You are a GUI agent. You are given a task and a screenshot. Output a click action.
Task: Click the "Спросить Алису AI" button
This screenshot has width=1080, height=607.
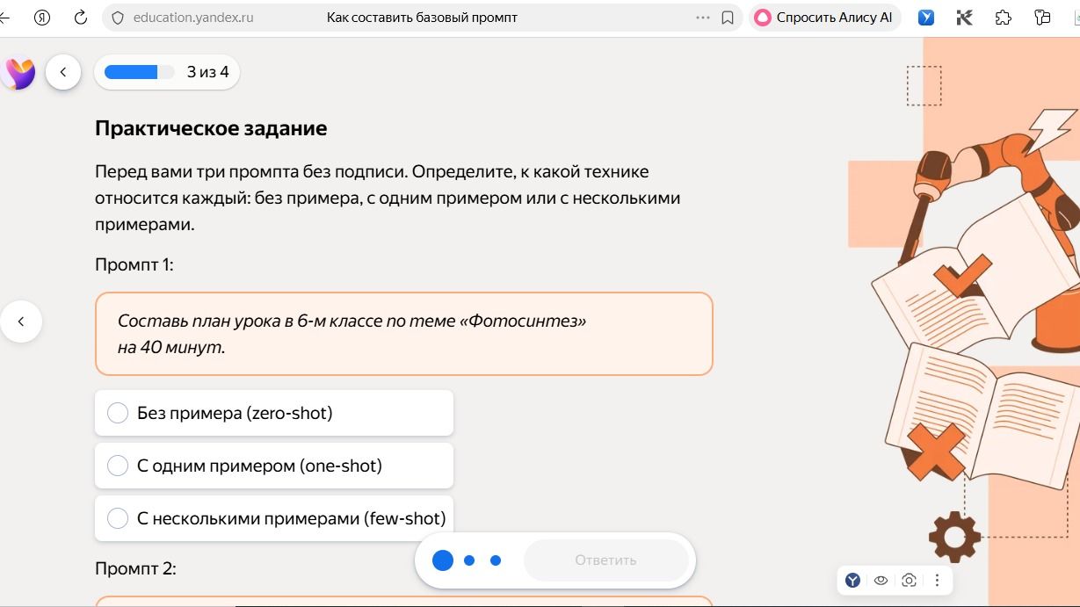point(824,18)
